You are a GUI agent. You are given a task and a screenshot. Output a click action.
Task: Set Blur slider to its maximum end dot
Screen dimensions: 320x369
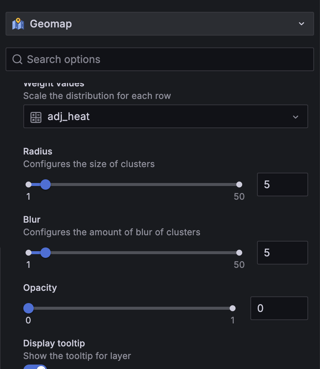tap(239, 253)
